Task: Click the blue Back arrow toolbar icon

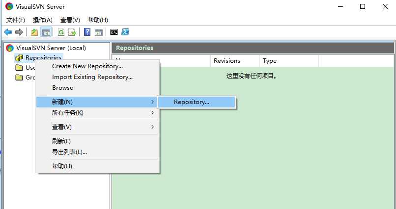Action: click(8, 32)
